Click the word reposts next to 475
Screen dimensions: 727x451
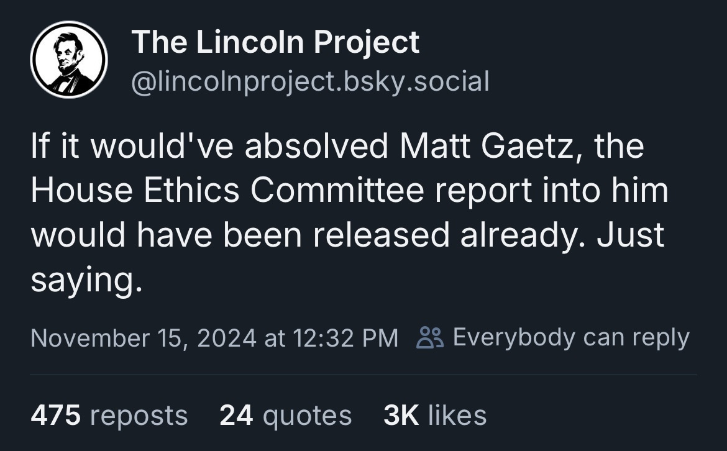139,416
